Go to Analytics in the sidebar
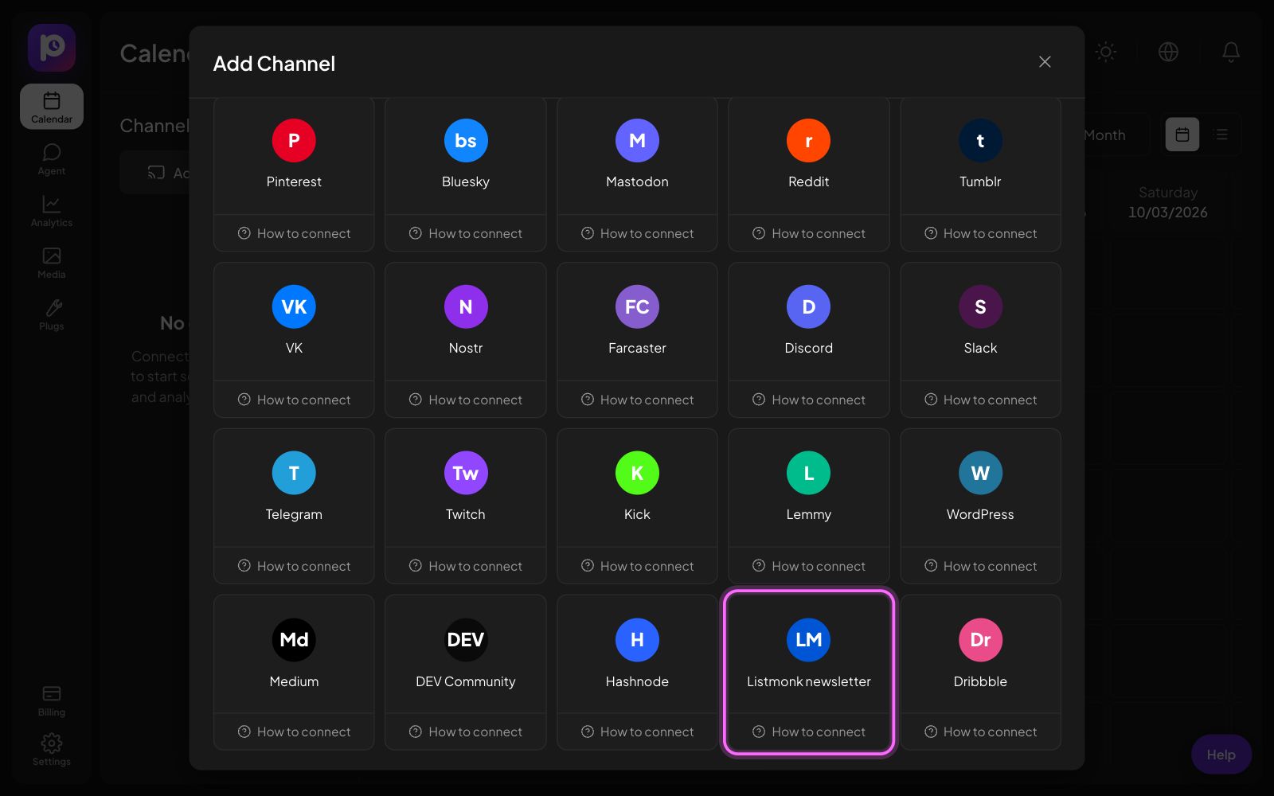Image resolution: width=1274 pixels, height=796 pixels. [x=52, y=211]
